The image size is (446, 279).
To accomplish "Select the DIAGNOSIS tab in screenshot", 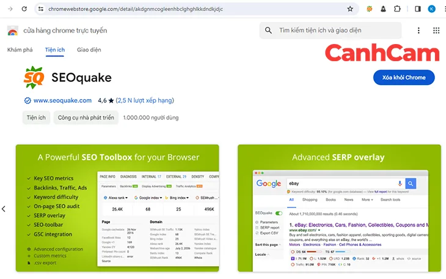I will coord(128,177).
